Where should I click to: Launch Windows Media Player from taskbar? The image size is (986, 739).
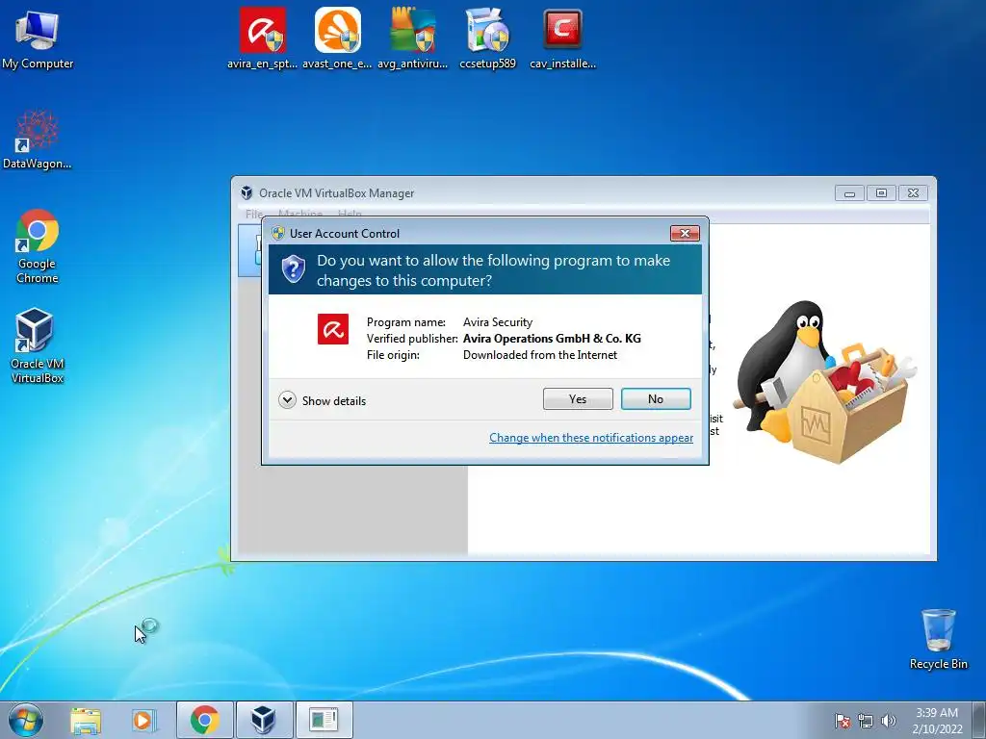(143, 720)
